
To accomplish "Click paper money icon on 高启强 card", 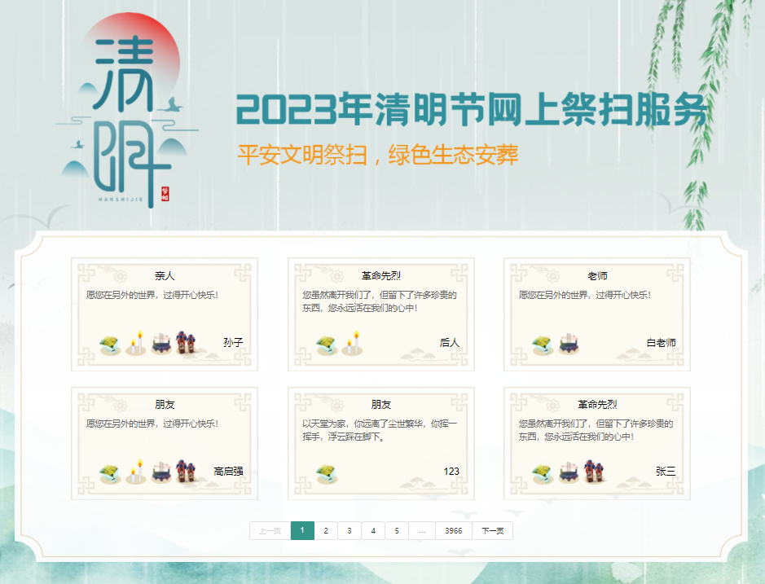I will 110,474.
